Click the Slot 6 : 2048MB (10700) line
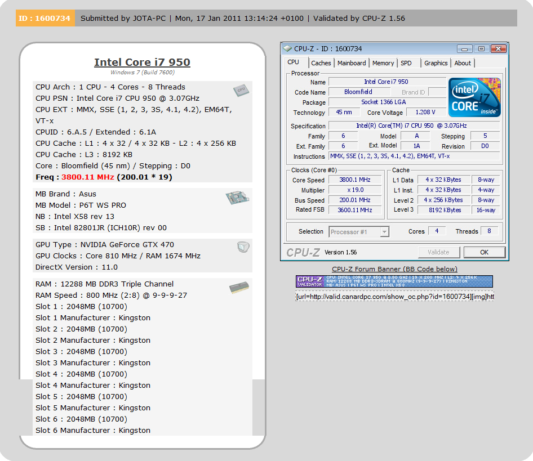The height and width of the screenshot is (461, 533). (x=81, y=419)
